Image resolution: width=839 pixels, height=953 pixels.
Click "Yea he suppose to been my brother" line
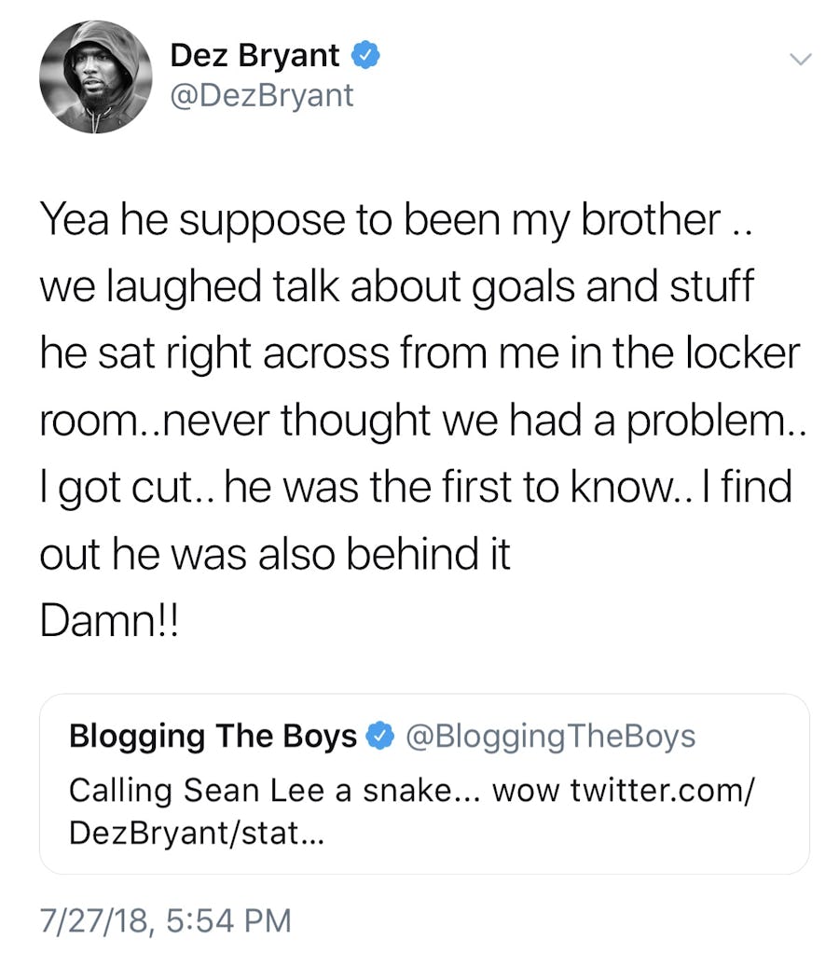(x=373, y=219)
